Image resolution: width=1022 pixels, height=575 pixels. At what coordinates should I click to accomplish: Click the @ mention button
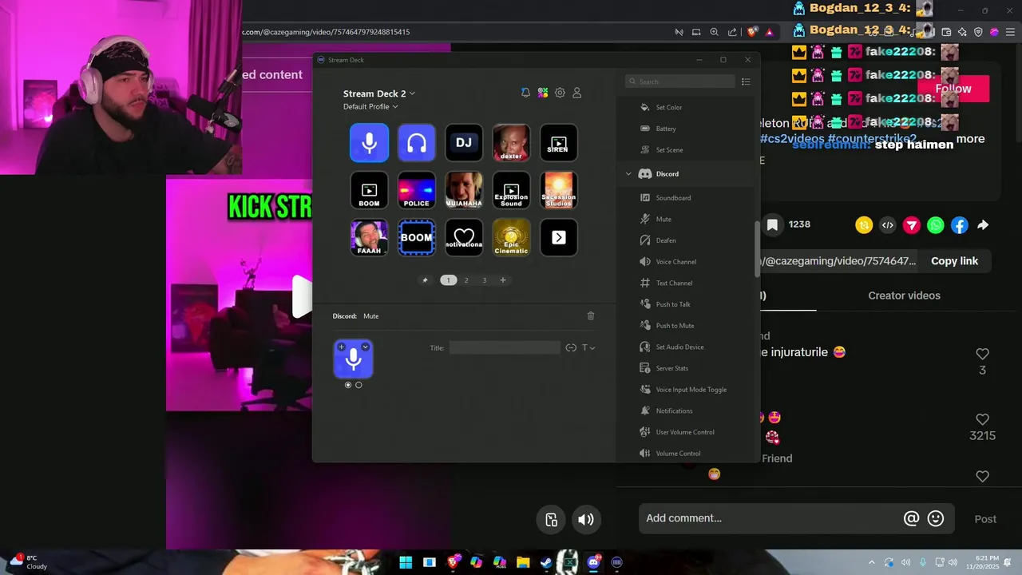click(x=911, y=519)
